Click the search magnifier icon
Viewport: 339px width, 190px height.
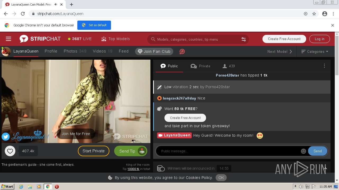[153, 39]
